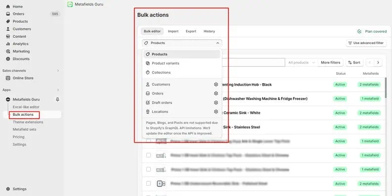Click the Discounts badge icon

click(x=8, y=59)
